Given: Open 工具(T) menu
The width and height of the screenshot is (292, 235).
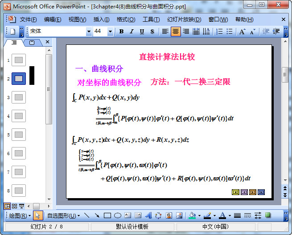Looking at the screenshot, I should (151, 20).
